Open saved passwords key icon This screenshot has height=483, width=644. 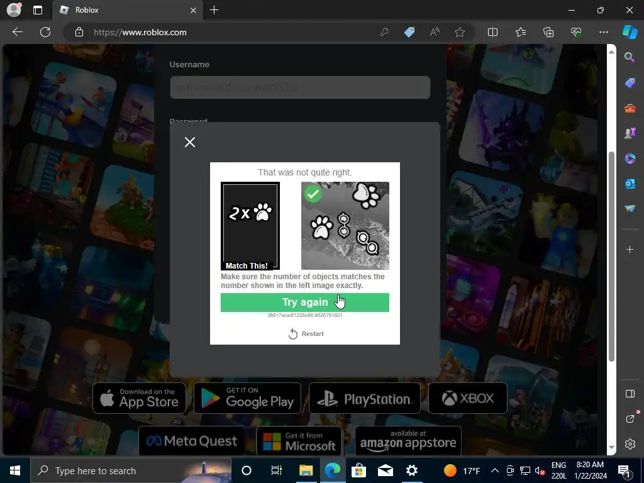click(384, 32)
